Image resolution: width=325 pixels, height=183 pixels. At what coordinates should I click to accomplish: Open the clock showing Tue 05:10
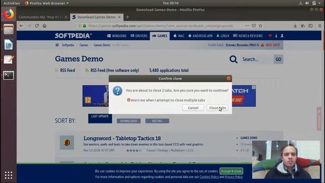171,3
